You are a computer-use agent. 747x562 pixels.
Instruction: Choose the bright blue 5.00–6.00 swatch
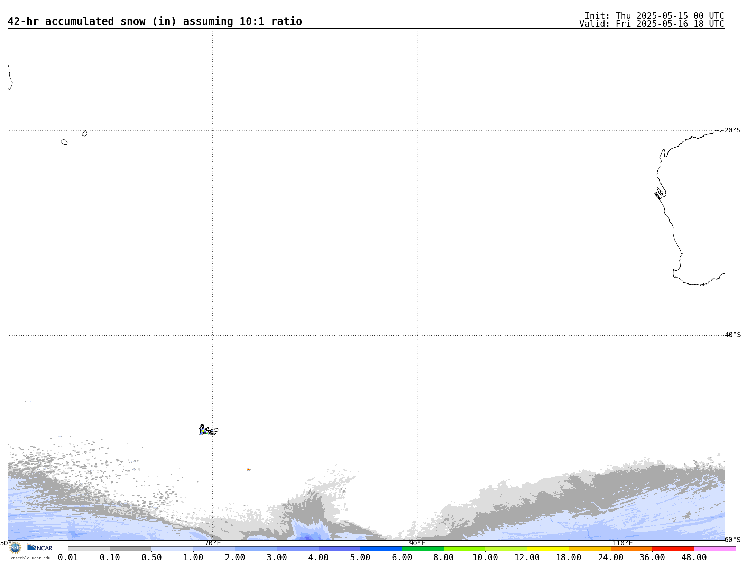(x=381, y=549)
